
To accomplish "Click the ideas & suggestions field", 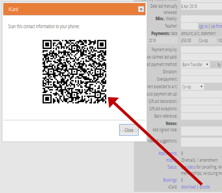I will click(x=201, y=142).
